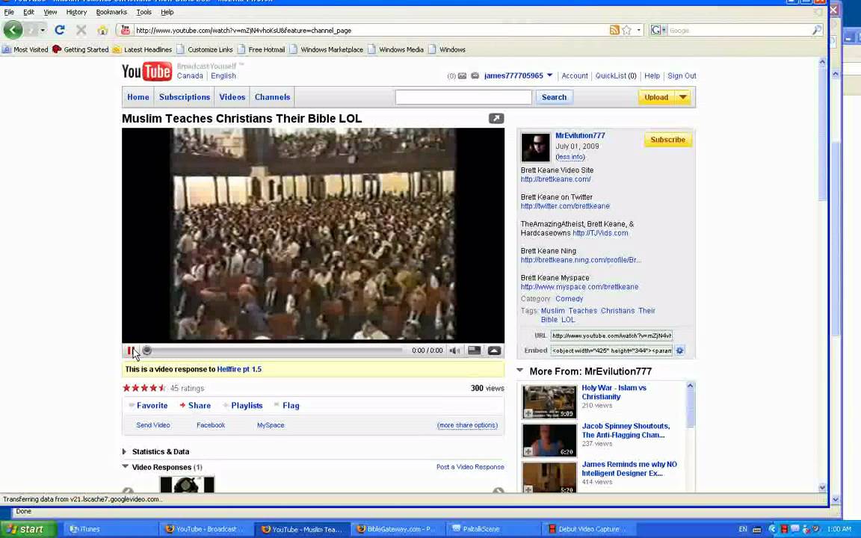This screenshot has height=538, width=861.
Task: Open the Free Hotmail bookmark
Action: point(262,49)
